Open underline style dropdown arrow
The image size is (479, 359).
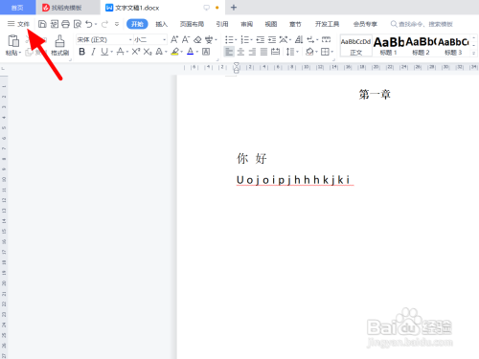112,52
